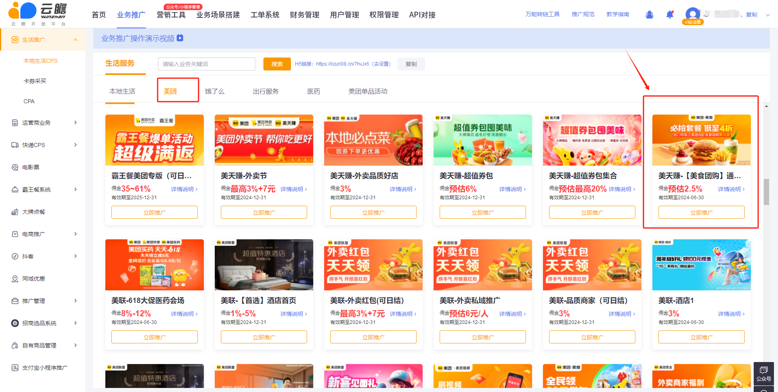
Task: Expand 抖客 submenu arrow
Action: pos(75,256)
